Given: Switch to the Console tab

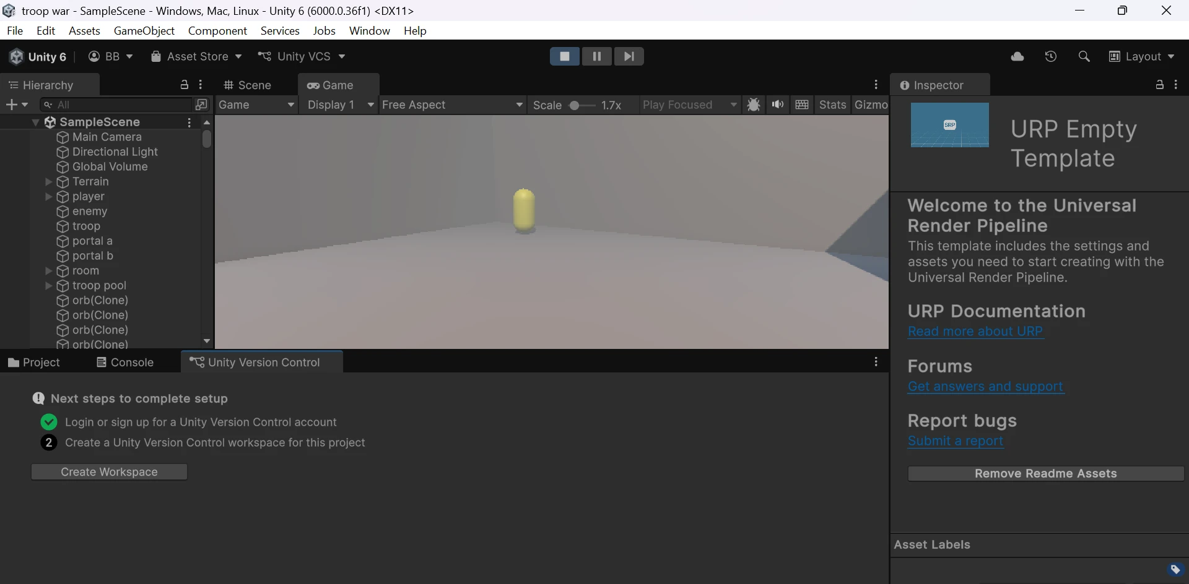Looking at the screenshot, I should tap(125, 362).
